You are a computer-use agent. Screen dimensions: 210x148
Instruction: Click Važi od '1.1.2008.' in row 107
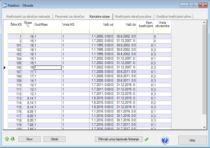pos(102,72)
